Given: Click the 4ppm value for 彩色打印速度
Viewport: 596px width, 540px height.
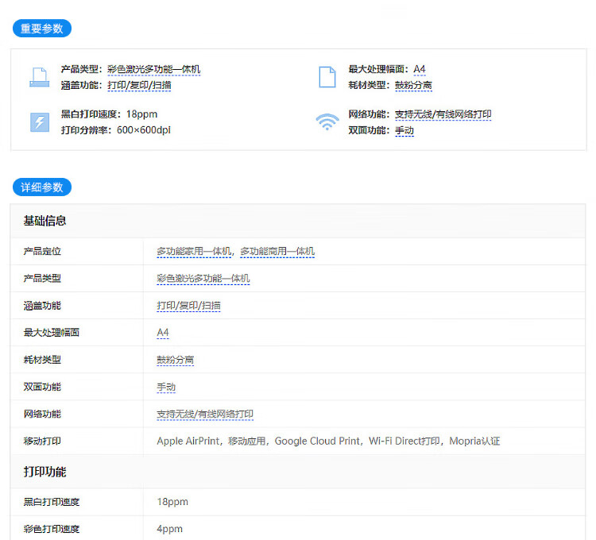Looking at the screenshot, I should (x=169, y=529).
